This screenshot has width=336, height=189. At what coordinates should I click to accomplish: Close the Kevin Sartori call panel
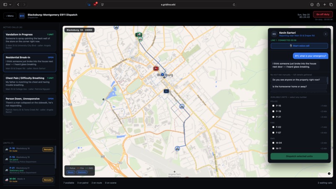326,34
